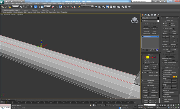
Task: Open the key mode Selected dropdown
Action: (x=150, y=105)
